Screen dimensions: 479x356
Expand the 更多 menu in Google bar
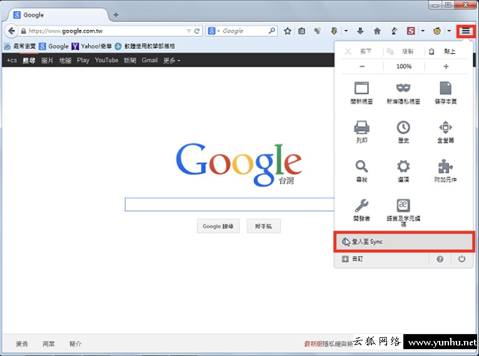point(171,61)
